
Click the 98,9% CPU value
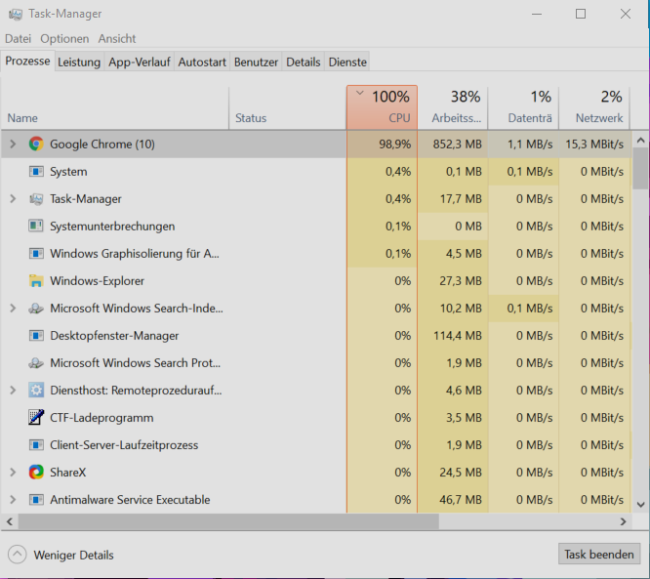click(x=394, y=144)
